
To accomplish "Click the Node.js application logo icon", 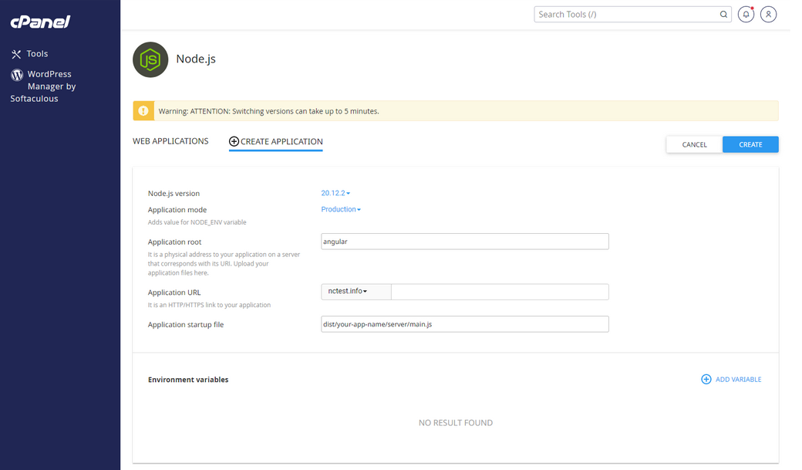I will [x=150, y=60].
